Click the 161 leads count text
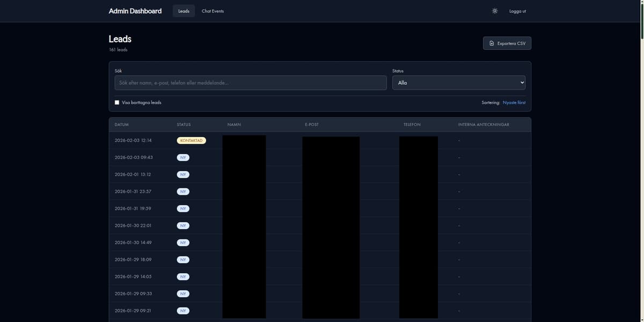Viewport: 644px width, 322px height. 118,50
